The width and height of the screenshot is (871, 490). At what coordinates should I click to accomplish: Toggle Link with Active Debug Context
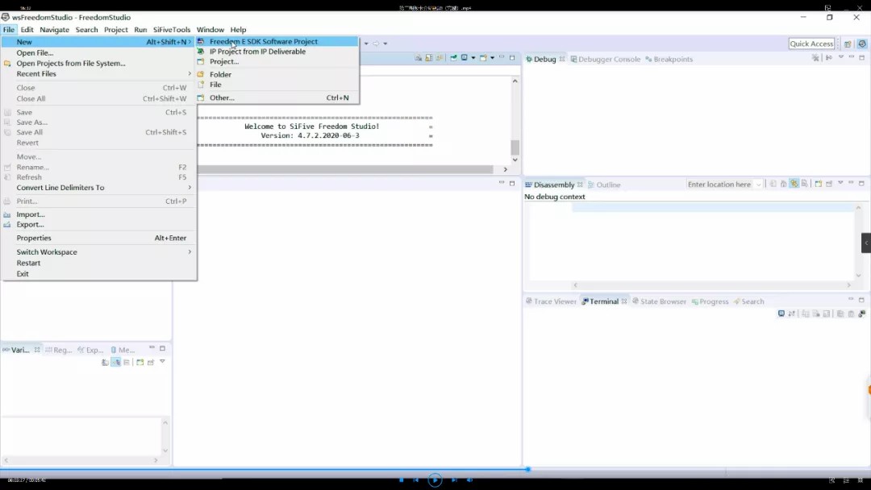click(x=794, y=184)
